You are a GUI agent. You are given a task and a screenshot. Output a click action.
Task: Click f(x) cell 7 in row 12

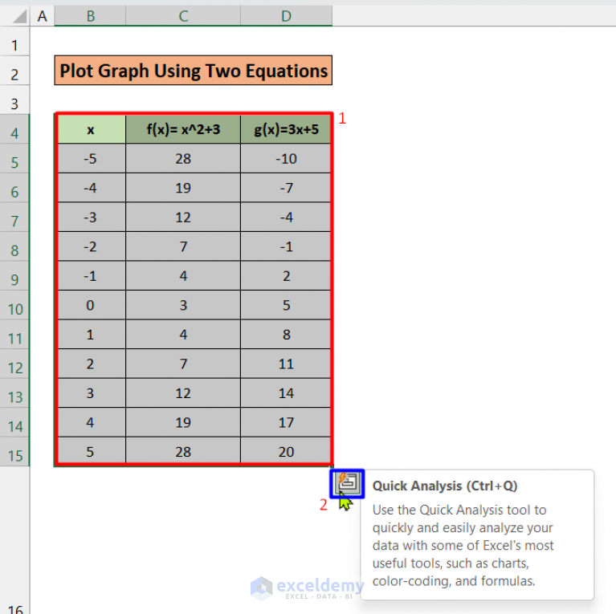[183, 364]
